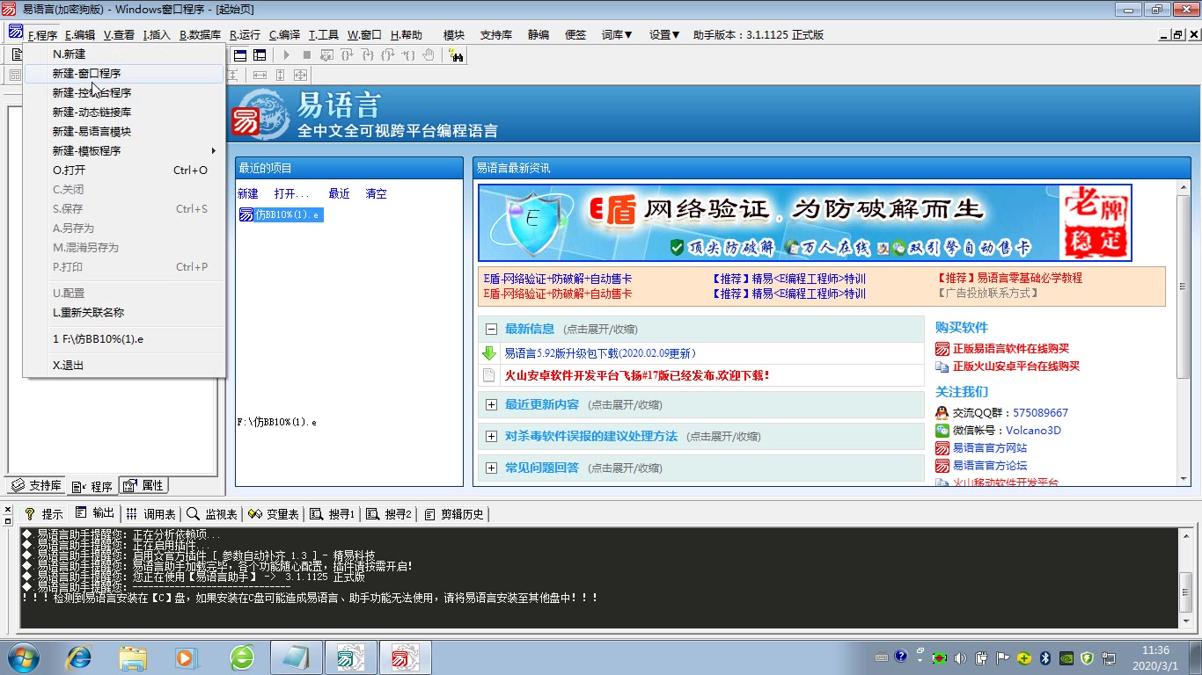Open the 词库 dropdown
Screen dimensions: 1202x675
[617, 35]
